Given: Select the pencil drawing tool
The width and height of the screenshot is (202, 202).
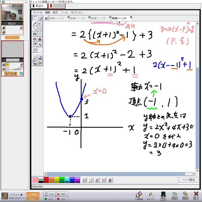Looking at the screenshot, I should (35, 24).
